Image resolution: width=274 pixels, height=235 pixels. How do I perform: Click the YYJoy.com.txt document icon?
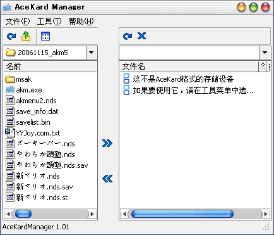coord(9,133)
